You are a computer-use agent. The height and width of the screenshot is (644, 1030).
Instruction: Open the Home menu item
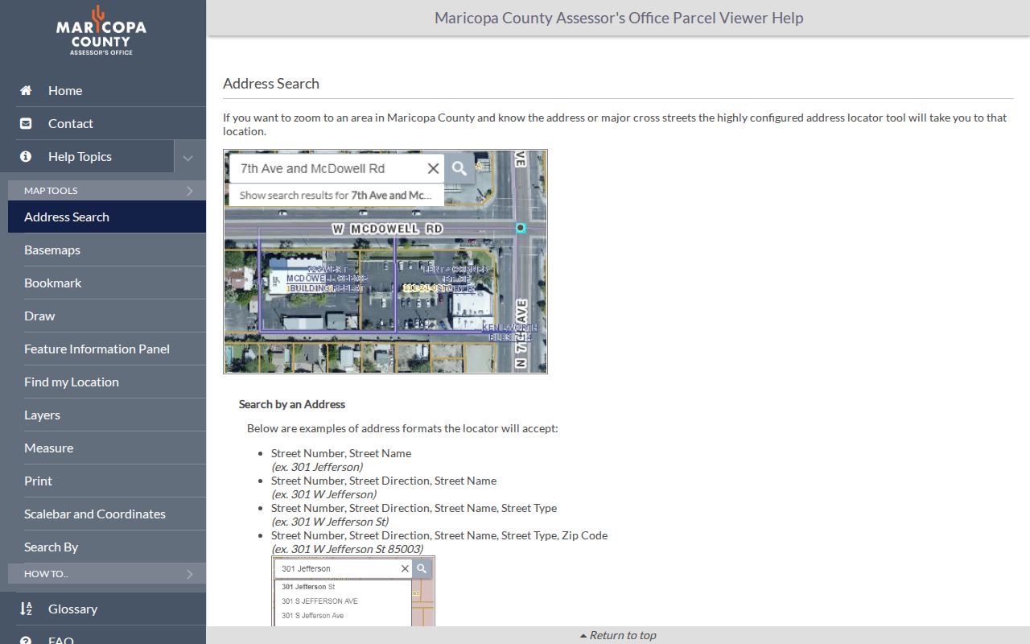(111, 90)
